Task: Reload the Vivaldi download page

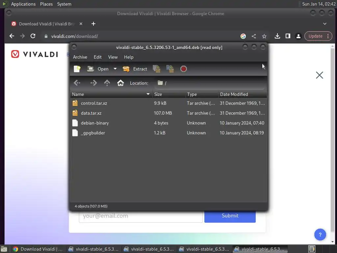Action: click(33, 36)
